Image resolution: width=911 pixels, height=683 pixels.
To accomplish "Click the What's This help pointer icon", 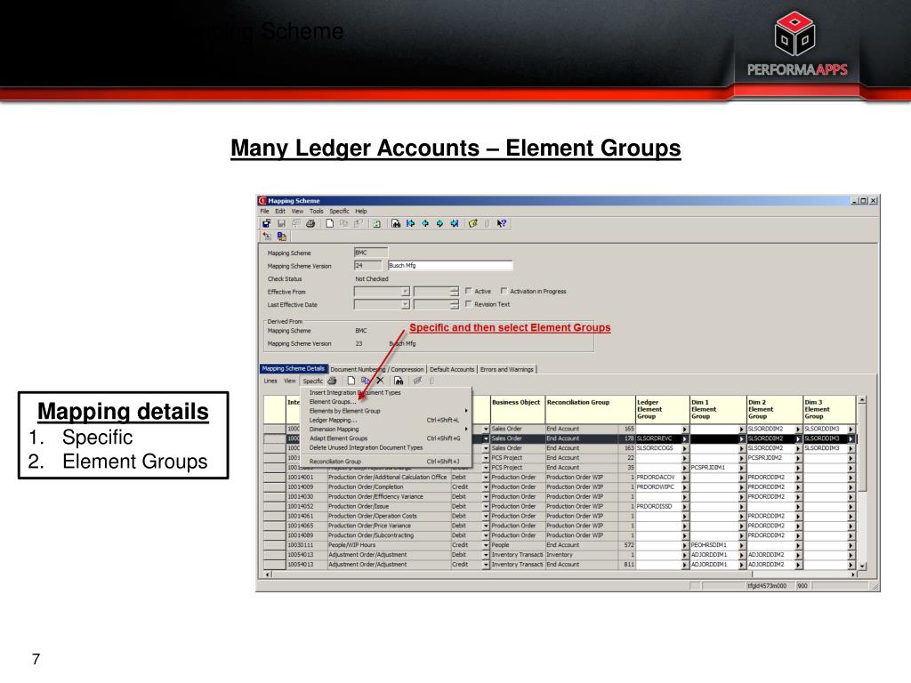I will 502,223.
